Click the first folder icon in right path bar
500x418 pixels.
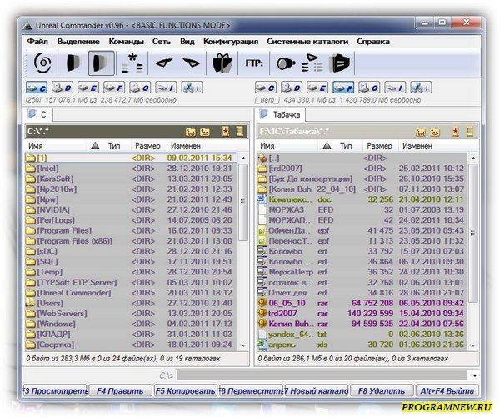tap(421, 132)
